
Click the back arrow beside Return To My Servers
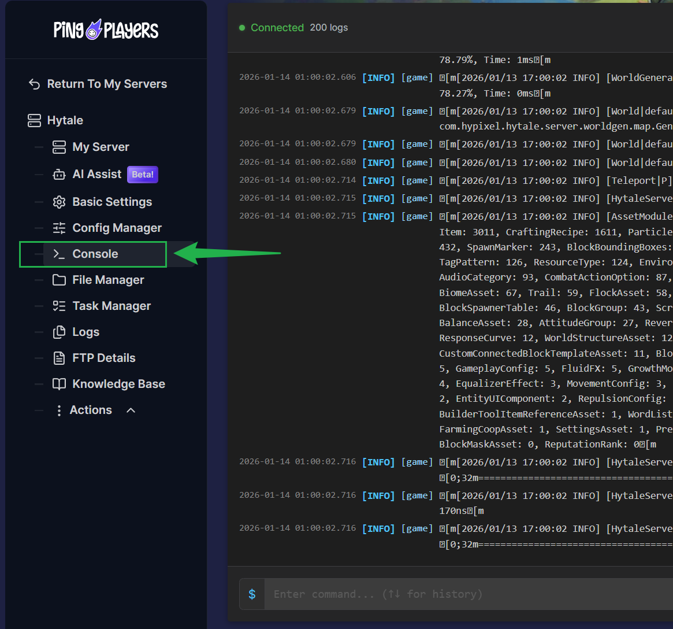pyautogui.click(x=34, y=83)
